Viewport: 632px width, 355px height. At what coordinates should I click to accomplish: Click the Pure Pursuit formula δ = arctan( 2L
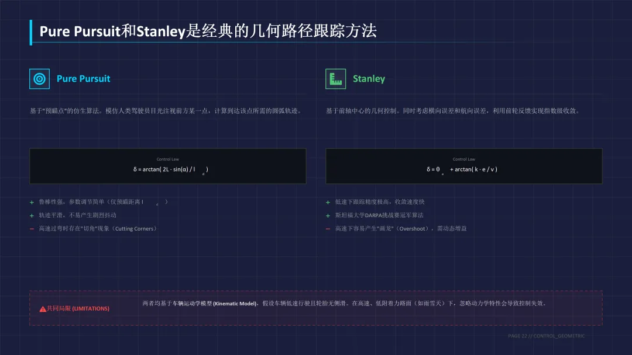click(171, 170)
